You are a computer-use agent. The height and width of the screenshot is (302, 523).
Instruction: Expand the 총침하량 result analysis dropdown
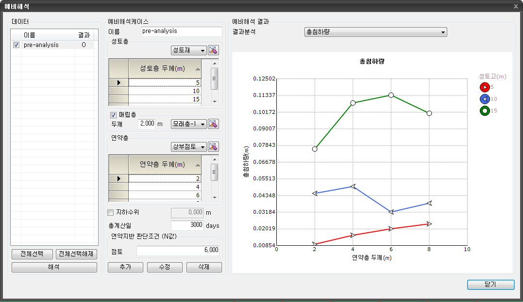pos(375,32)
